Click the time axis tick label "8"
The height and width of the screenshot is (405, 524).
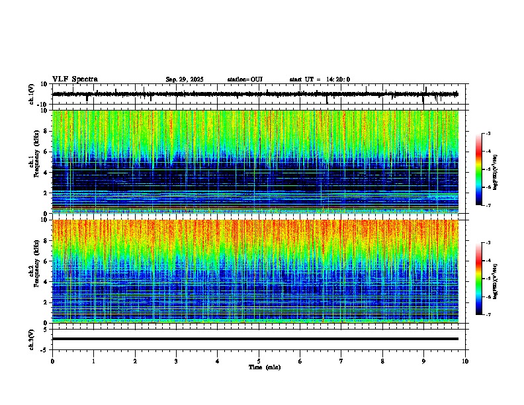[x=382, y=361]
